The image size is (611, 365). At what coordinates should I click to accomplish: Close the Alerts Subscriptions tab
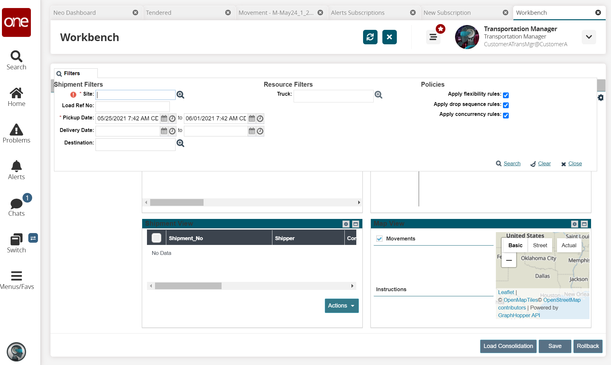pyautogui.click(x=413, y=13)
